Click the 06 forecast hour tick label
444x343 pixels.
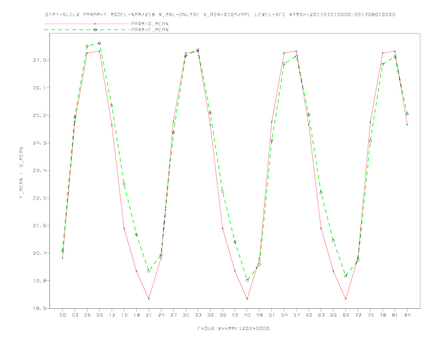tap(87, 315)
